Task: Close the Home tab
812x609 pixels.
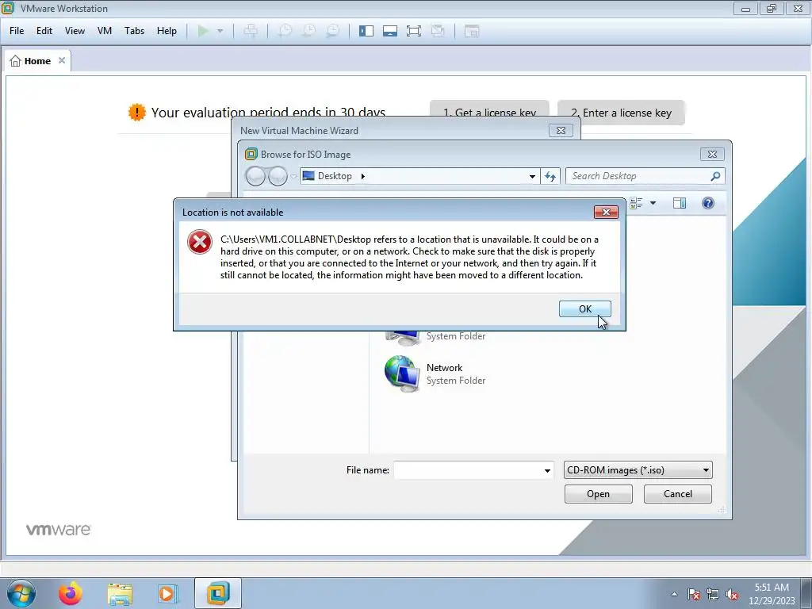Action: (x=62, y=60)
